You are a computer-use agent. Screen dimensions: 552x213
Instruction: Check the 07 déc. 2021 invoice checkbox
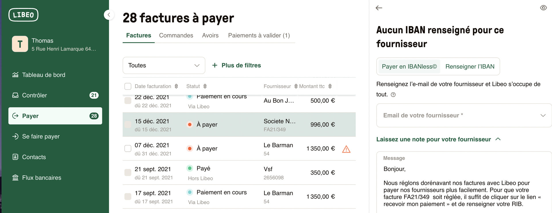(x=128, y=148)
